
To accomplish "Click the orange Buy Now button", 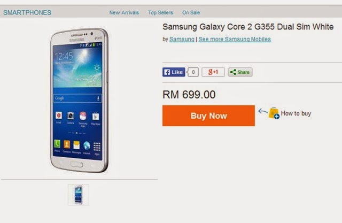I will point(208,116).
